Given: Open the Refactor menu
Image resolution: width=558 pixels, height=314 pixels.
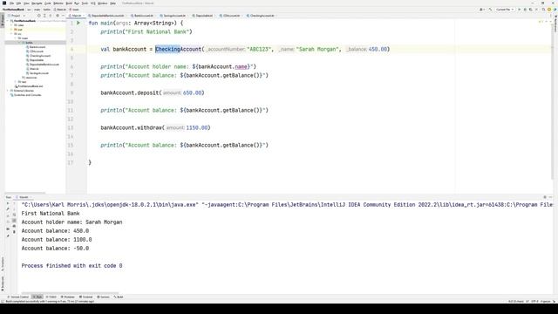Looking at the screenshot, I should pyautogui.click(x=58, y=3).
